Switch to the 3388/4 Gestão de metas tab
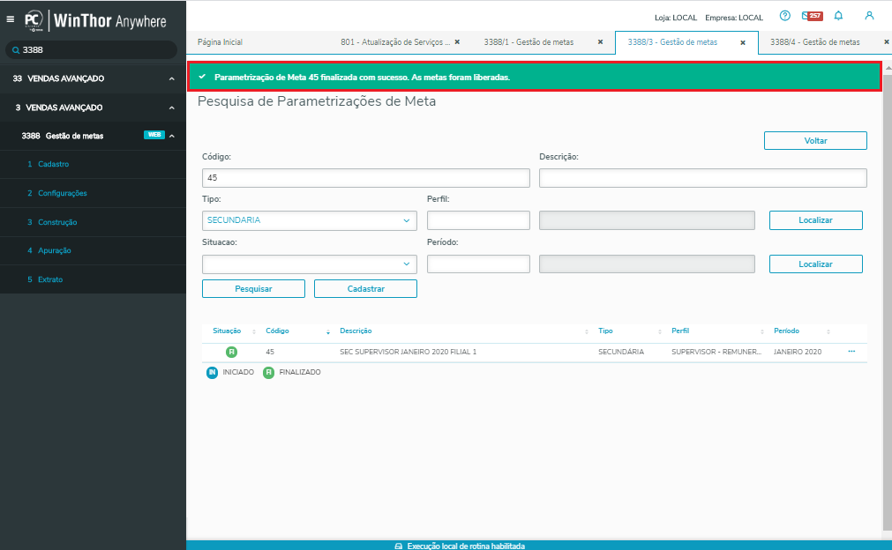892x550 pixels. [814, 42]
